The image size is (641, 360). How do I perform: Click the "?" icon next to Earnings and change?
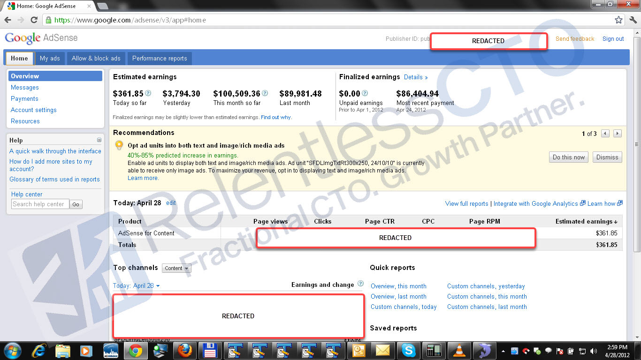360,285
